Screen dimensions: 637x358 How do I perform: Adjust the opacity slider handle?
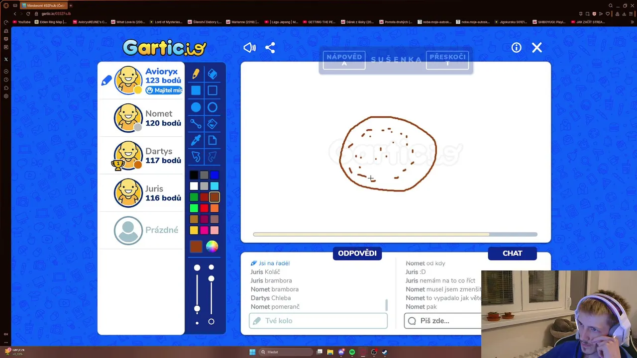[212, 278]
